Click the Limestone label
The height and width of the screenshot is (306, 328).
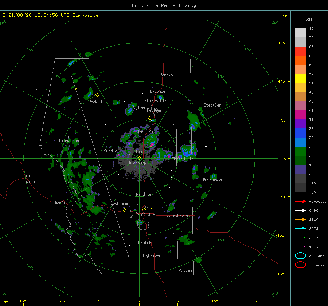(69, 140)
